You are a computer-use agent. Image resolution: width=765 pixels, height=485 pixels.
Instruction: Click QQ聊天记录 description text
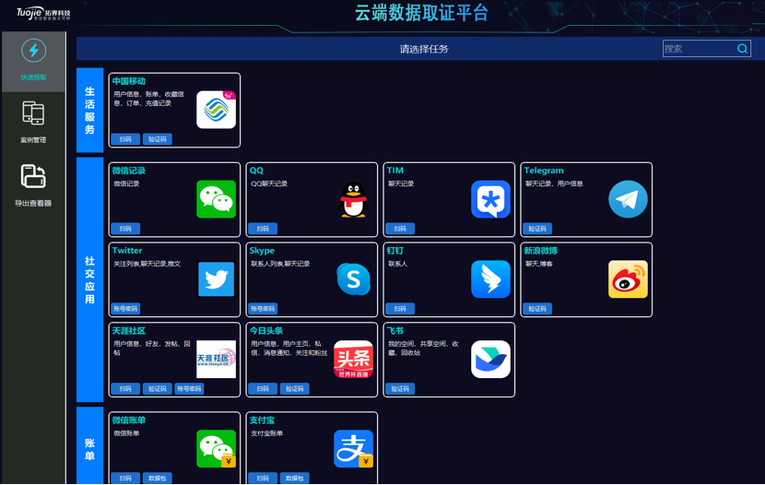[269, 183]
